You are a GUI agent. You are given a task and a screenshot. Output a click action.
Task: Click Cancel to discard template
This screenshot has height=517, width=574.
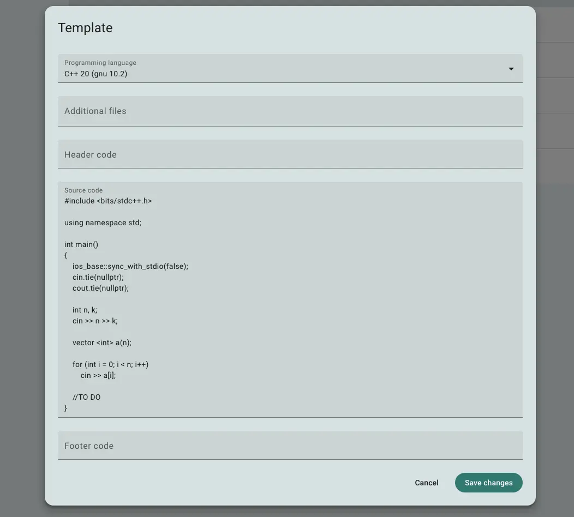point(427,483)
